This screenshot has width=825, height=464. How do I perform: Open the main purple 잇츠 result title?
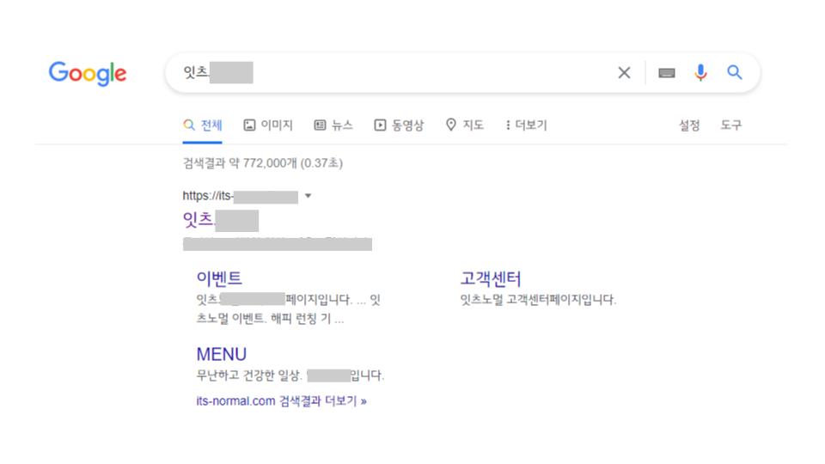pos(221,220)
